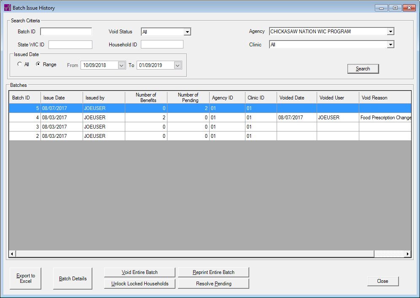
Task: Click the Close button at bottom
Action: 383,281
